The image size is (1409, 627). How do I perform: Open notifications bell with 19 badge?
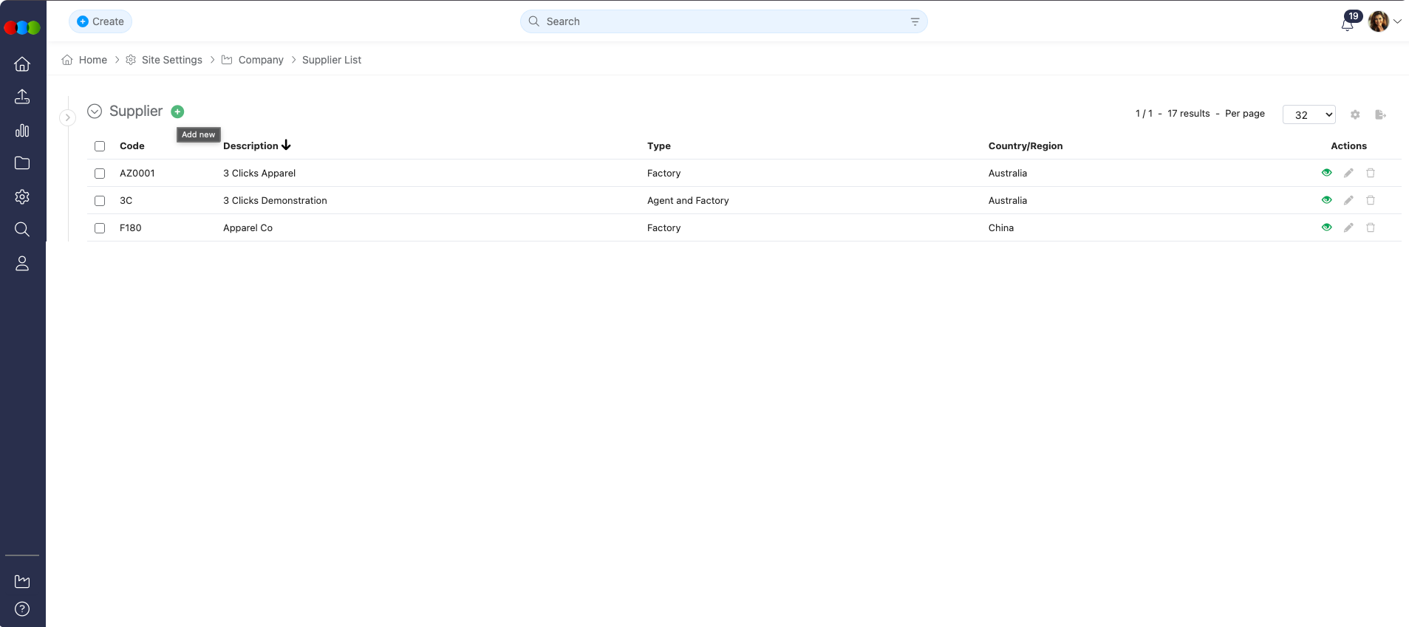tap(1347, 24)
